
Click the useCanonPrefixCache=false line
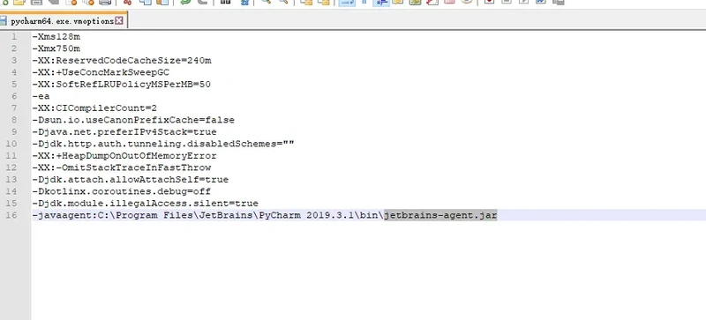134,120
